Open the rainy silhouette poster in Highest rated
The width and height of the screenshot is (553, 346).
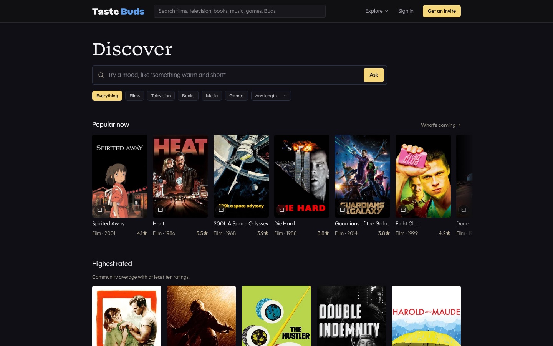201,316
